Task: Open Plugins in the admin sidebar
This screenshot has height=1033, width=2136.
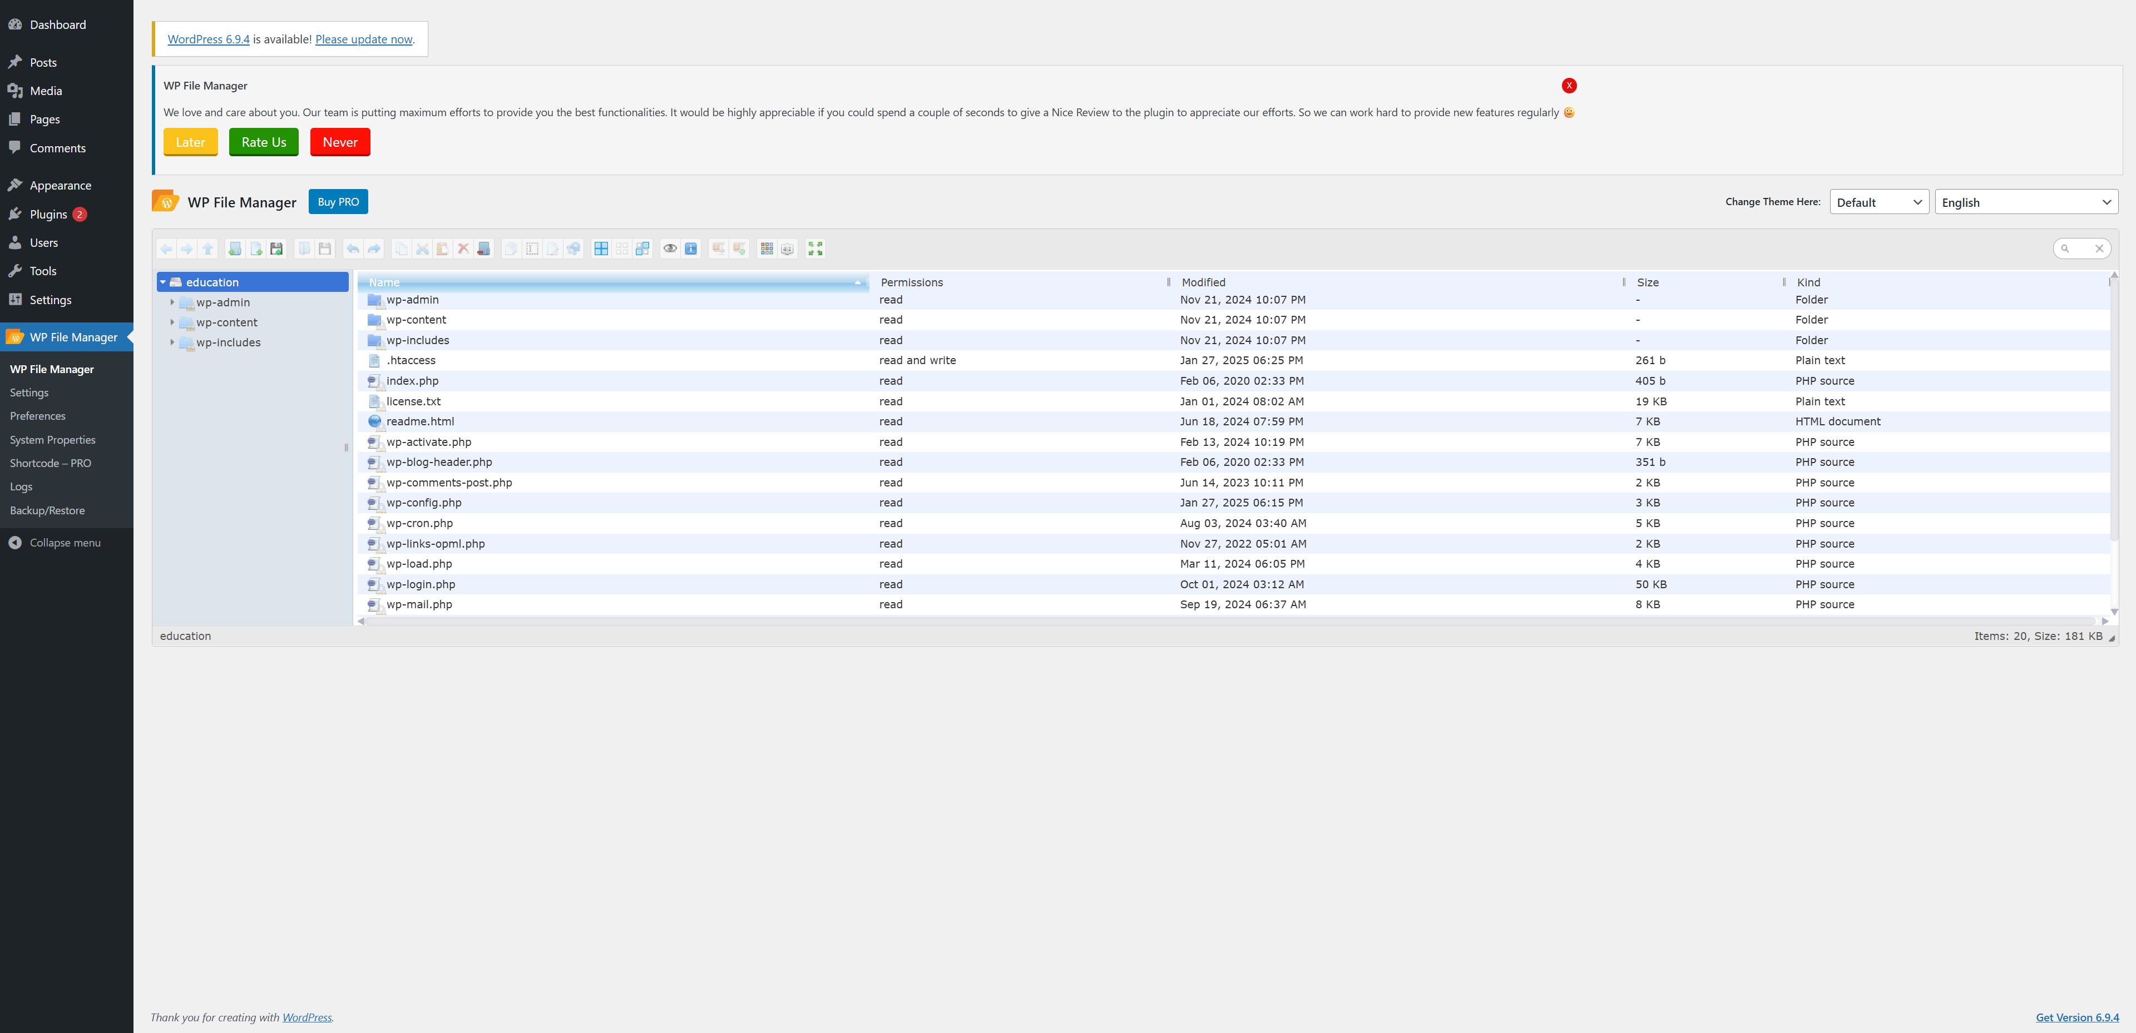Action: tap(48, 215)
